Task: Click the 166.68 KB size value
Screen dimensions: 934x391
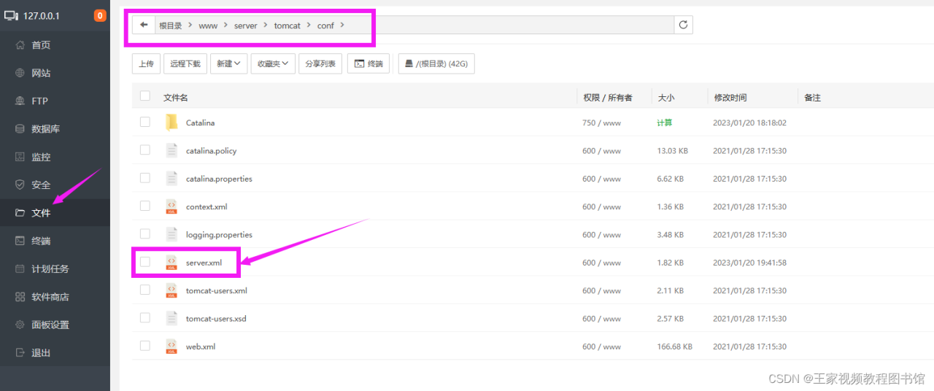Action: click(674, 347)
